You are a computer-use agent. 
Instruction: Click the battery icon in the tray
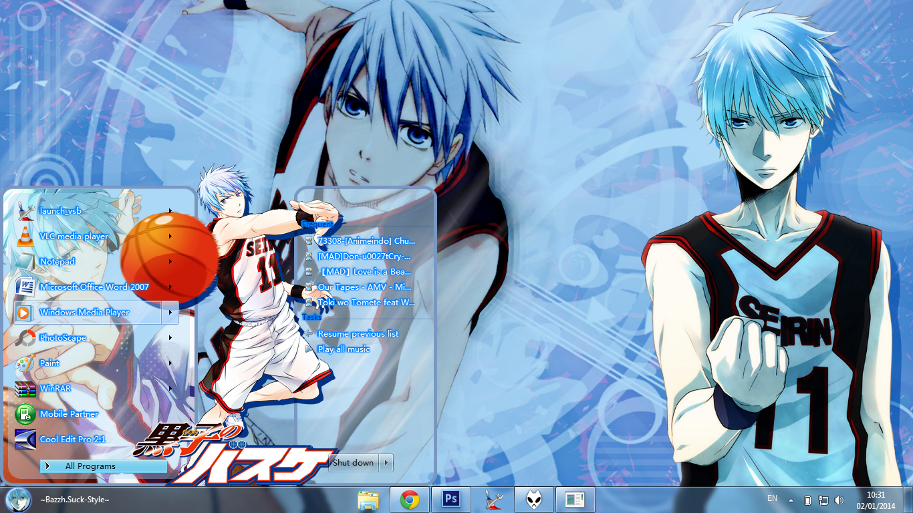click(807, 500)
